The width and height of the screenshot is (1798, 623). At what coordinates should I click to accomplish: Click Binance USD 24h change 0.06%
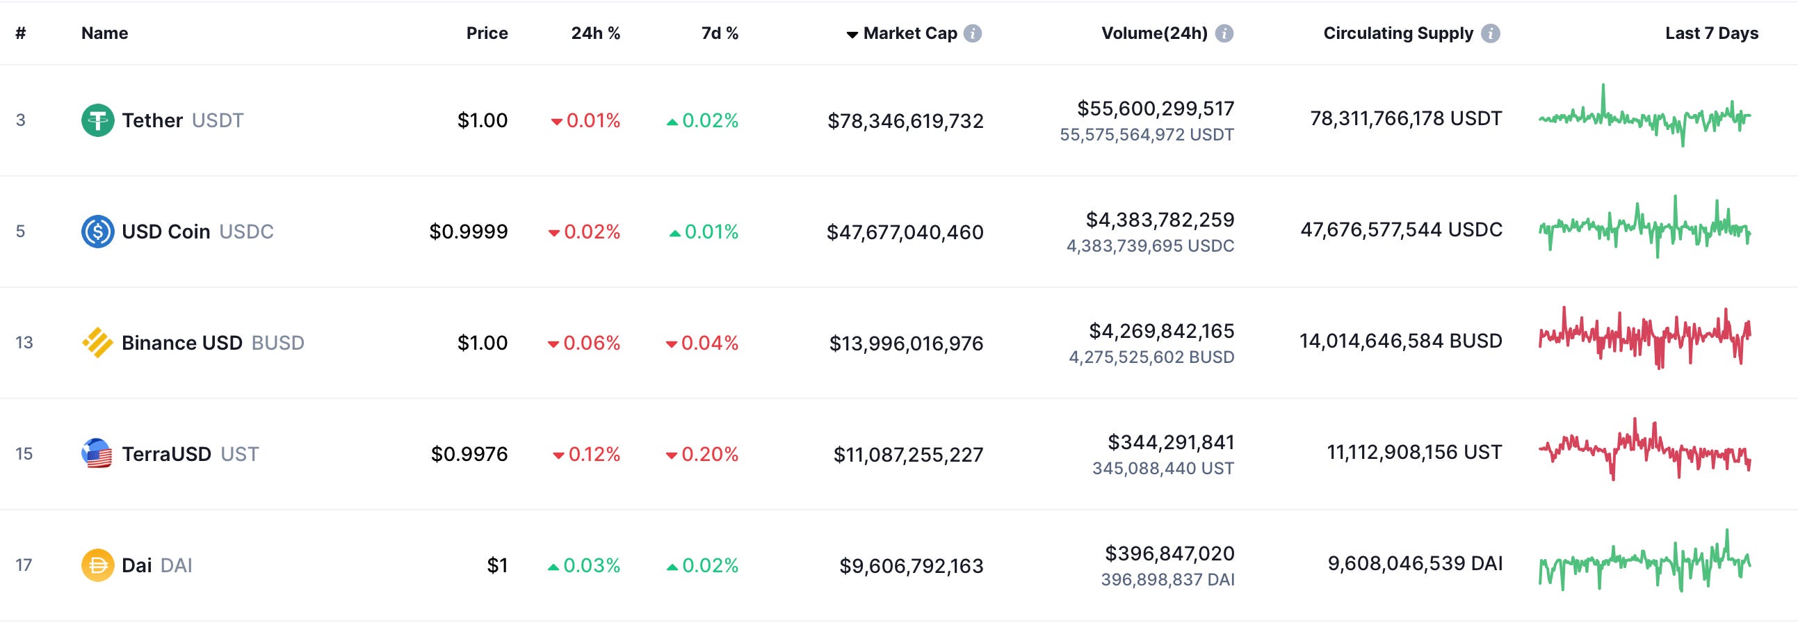(x=583, y=343)
